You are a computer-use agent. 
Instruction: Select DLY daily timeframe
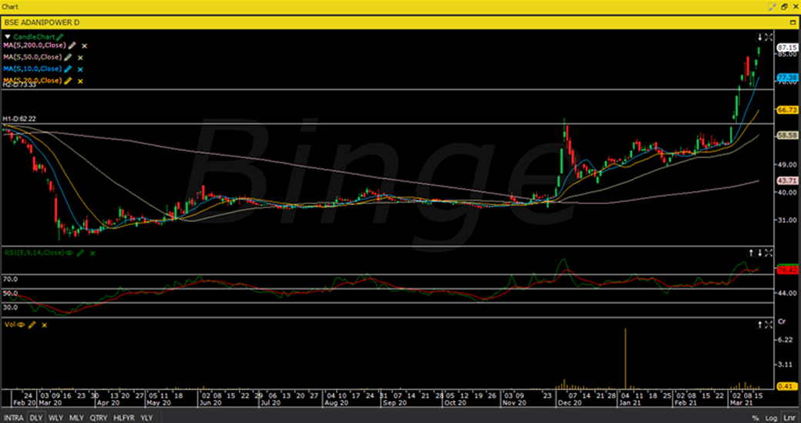[35, 418]
